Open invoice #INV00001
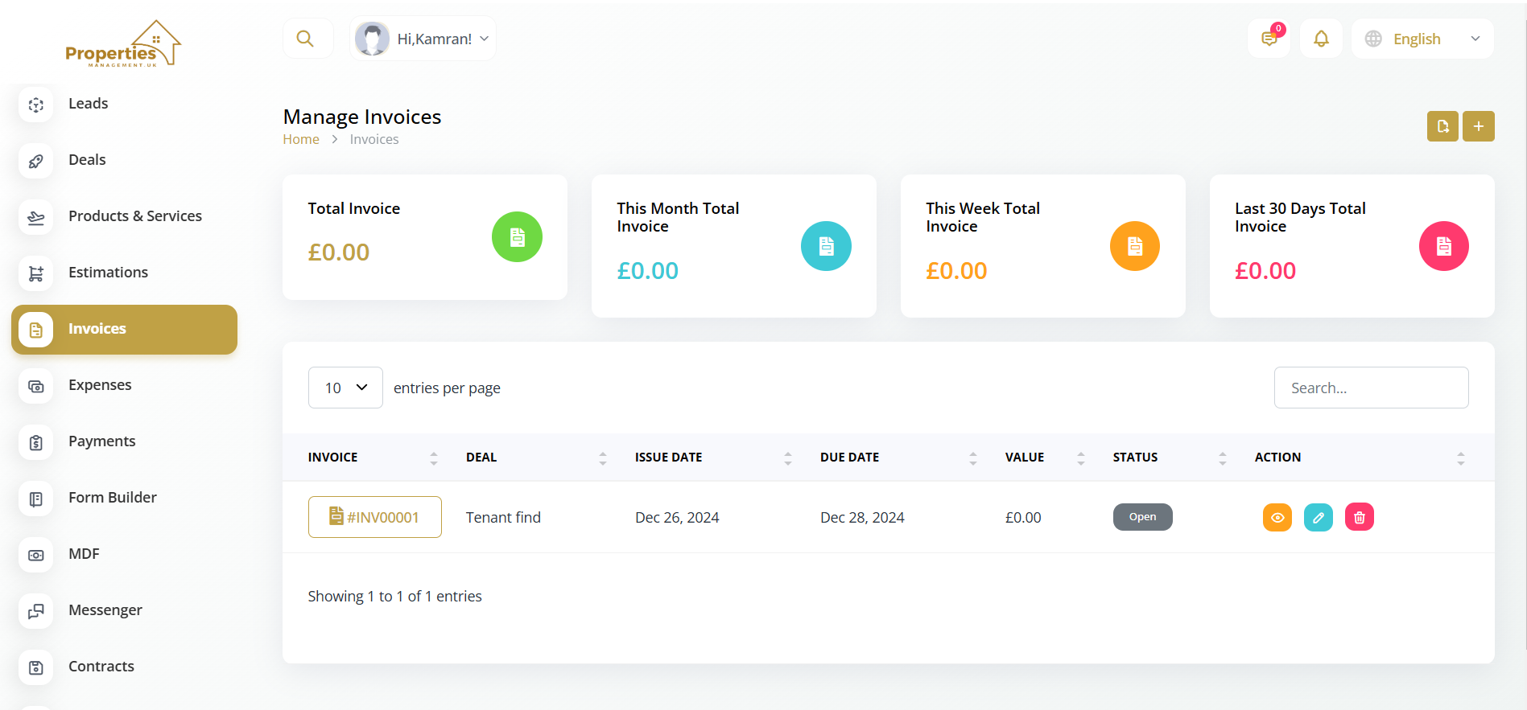The width and height of the screenshot is (1527, 710). [375, 517]
